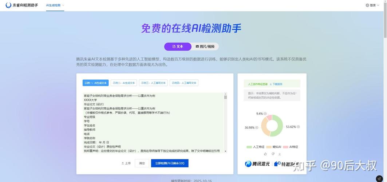Image resolution: width=387 pixels, height=182 pixels.
Task: Click the info icon beside 9.4%
Action: coord(265,114)
